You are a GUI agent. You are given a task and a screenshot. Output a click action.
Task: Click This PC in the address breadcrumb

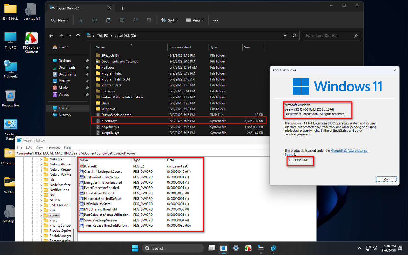coord(103,36)
